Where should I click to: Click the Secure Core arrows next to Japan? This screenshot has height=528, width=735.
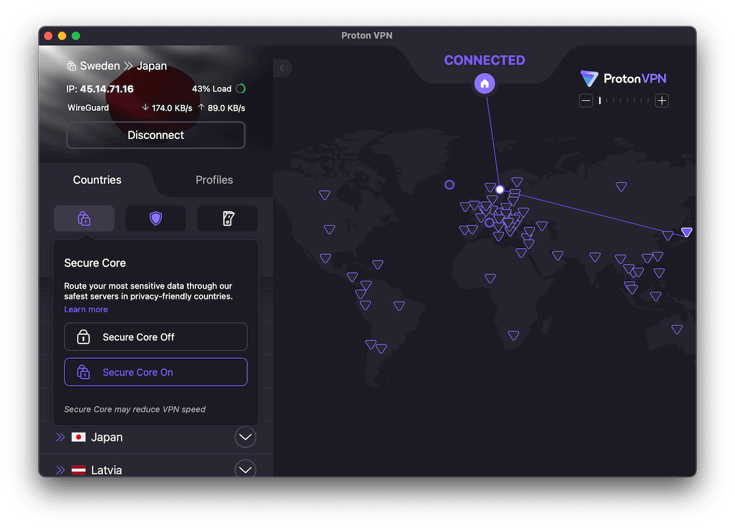click(x=60, y=437)
